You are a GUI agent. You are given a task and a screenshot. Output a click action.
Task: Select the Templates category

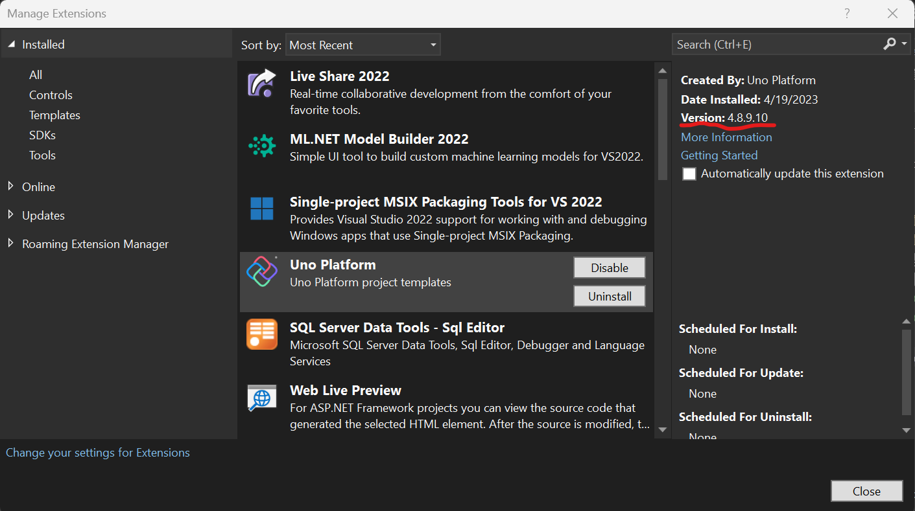[54, 115]
